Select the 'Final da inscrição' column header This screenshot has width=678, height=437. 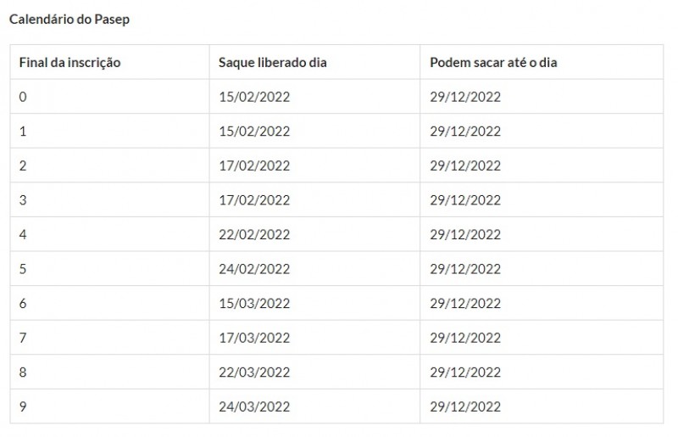click(110, 62)
